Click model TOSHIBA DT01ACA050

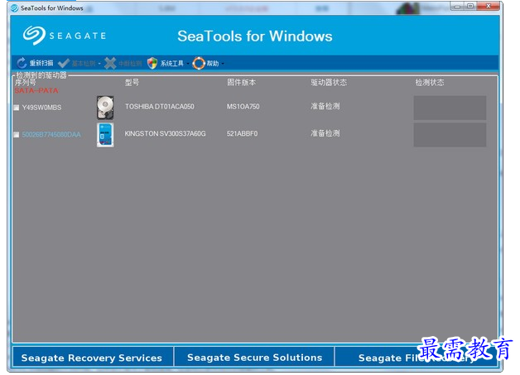pos(160,107)
